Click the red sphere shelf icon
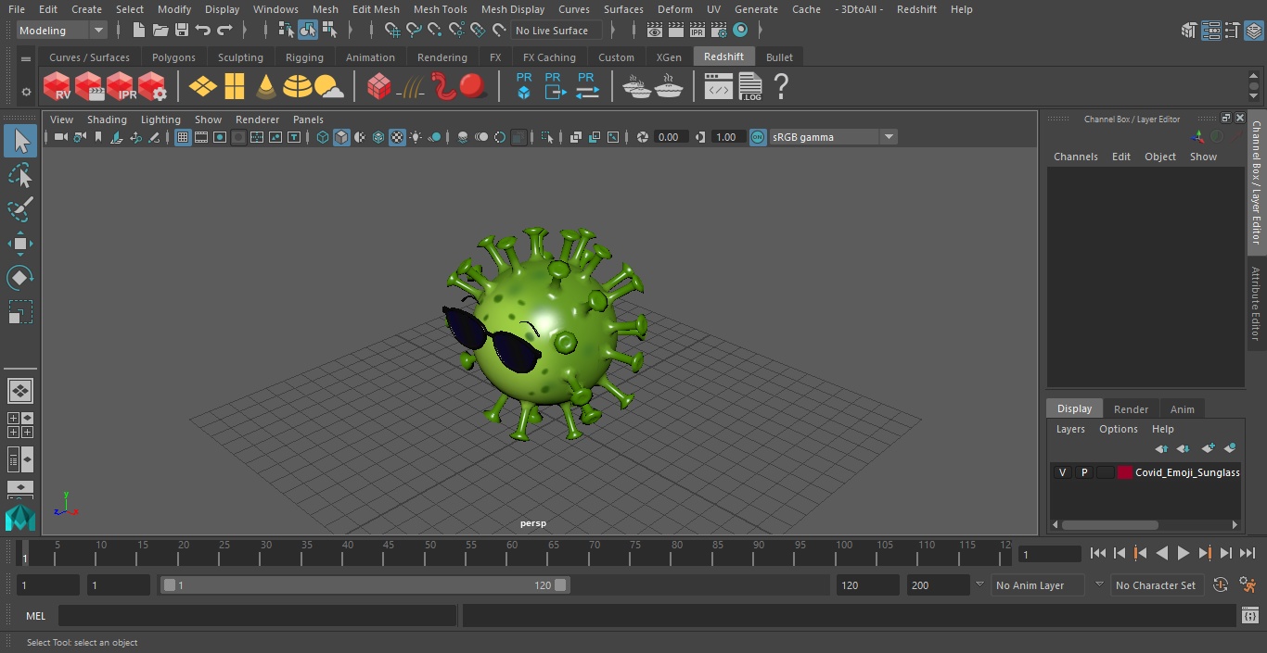Viewport: 1267px width, 653px height. click(x=474, y=87)
